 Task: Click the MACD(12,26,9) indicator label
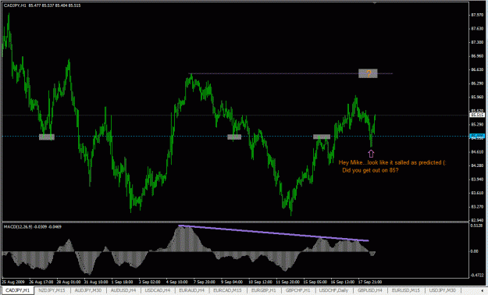point(32,227)
